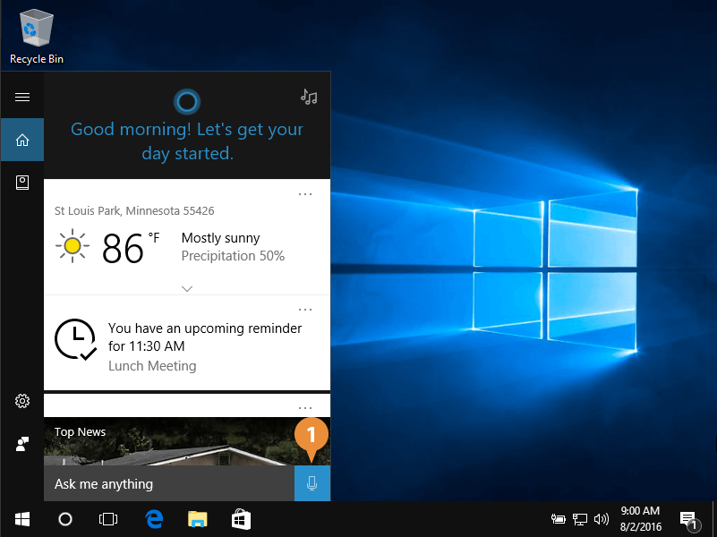Image resolution: width=717 pixels, height=537 pixels.
Task: Open the volume control in system tray
Action: tap(601, 519)
